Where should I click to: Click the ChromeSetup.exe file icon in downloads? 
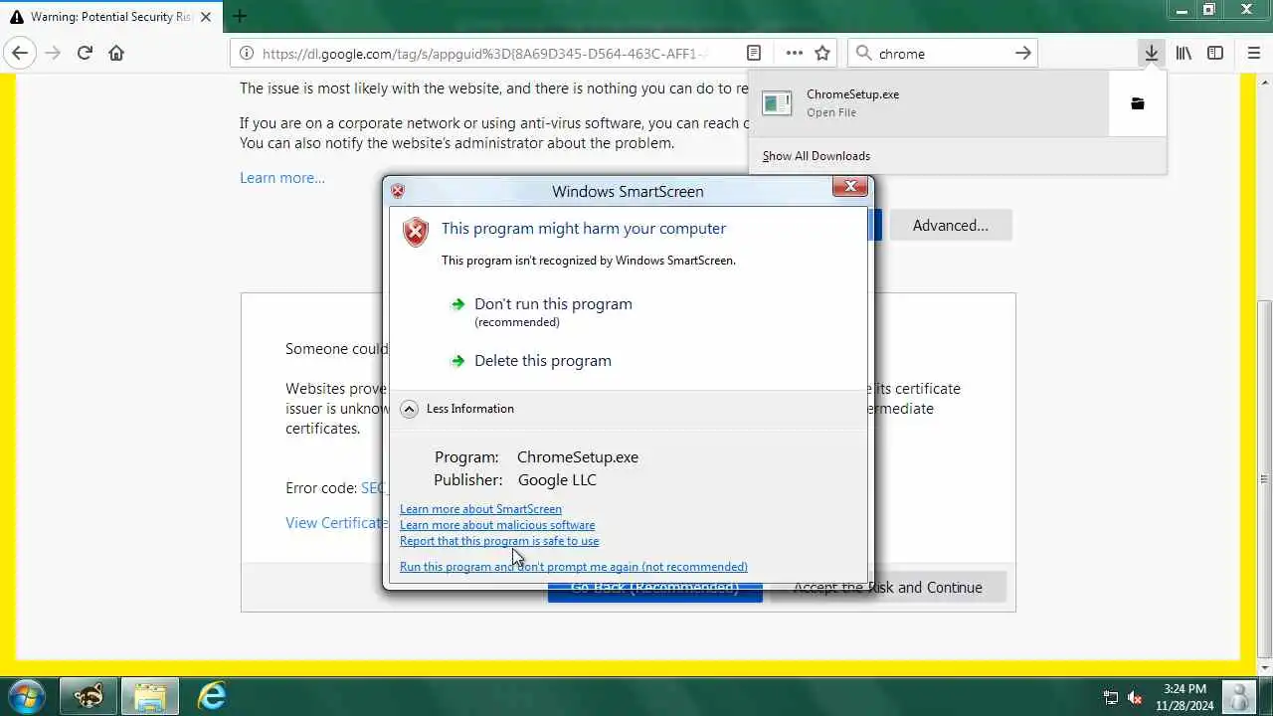[x=777, y=102]
